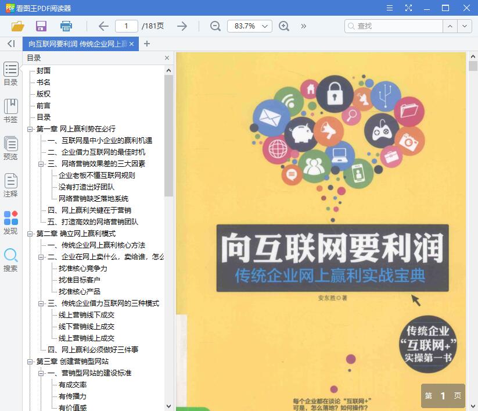Click the outline panel scroll up arrow
The image size is (478, 411).
point(168,70)
